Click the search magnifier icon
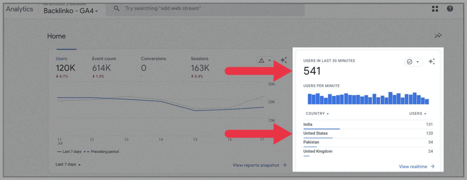Image resolution: width=467 pixels, height=180 pixels. [x=116, y=8]
